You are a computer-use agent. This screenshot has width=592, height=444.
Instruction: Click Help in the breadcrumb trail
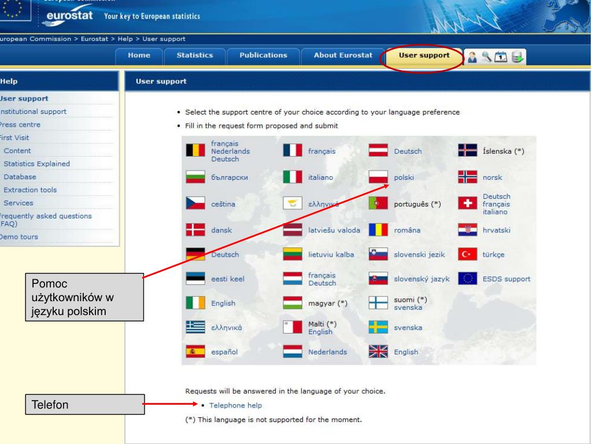coord(125,39)
